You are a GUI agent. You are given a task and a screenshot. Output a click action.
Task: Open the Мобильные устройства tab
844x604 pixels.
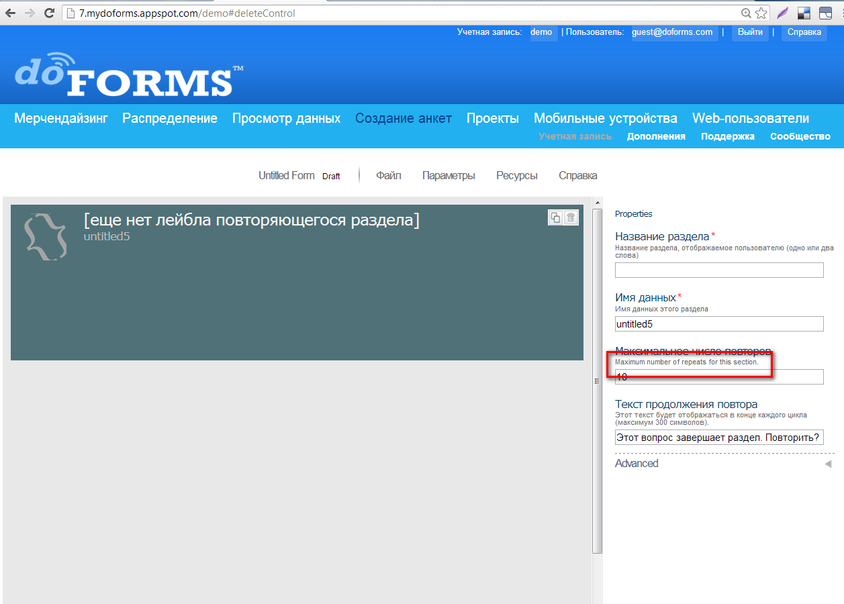(x=605, y=119)
